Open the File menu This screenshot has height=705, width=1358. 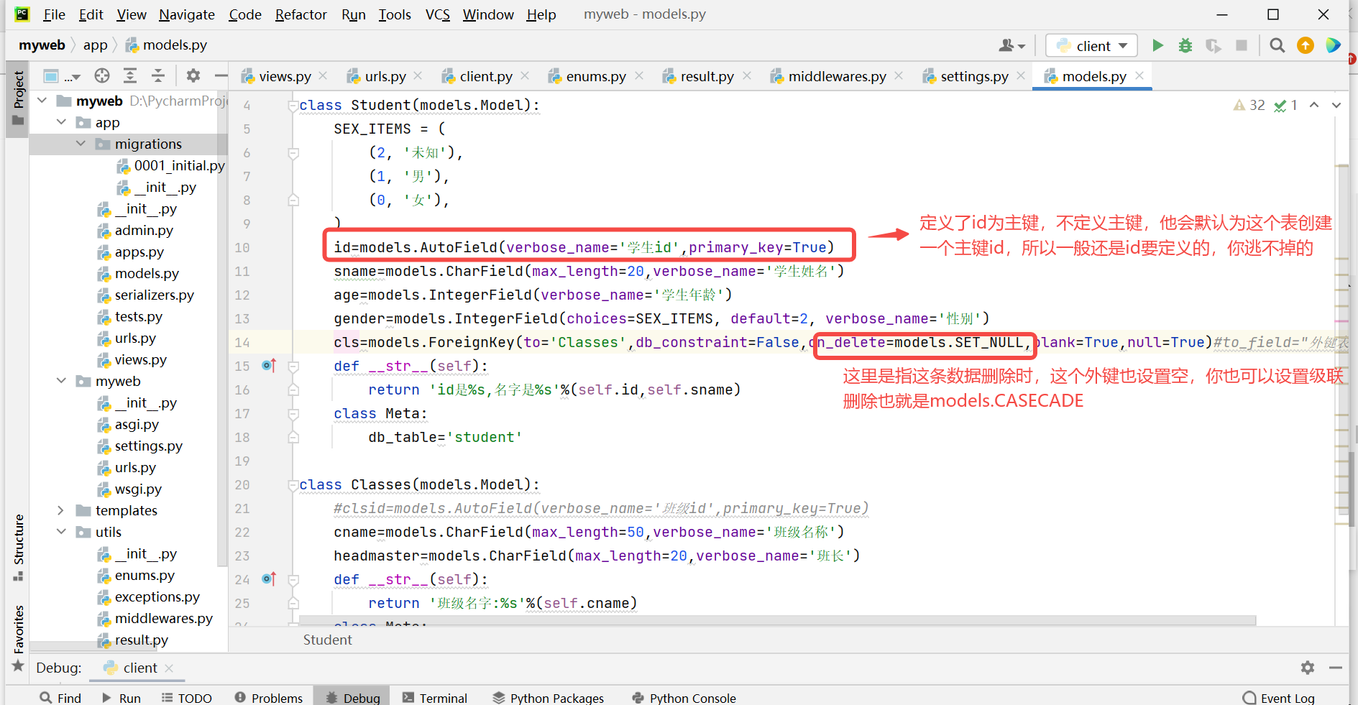54,14
